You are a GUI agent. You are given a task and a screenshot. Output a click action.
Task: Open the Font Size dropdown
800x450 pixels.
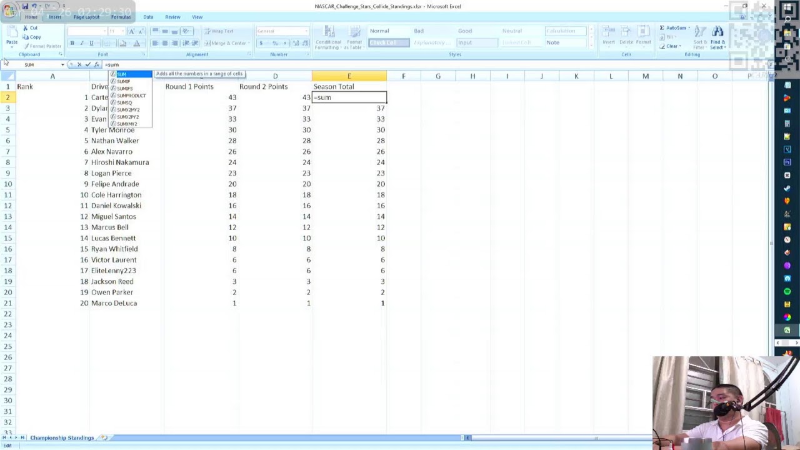tap(122, 31)
